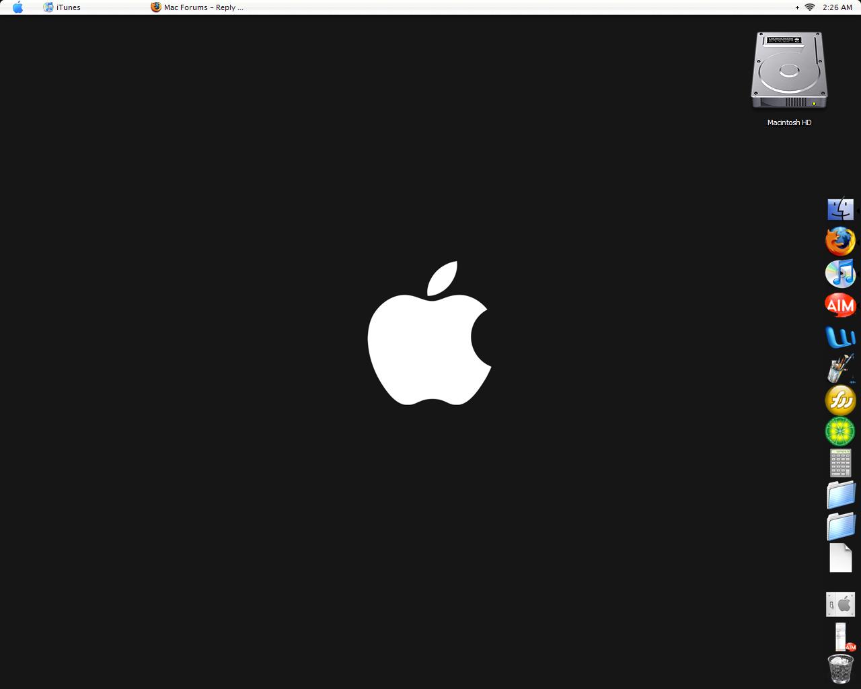This screenshot has width=861, height=689.
Task: Open Calculator from the dock
Action: (840, 464)
